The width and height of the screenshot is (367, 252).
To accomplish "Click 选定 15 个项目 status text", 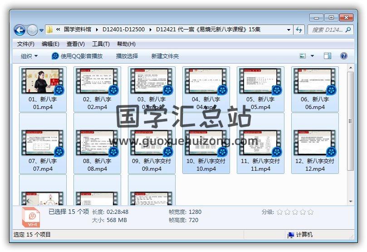I will [x=32, y=234].
